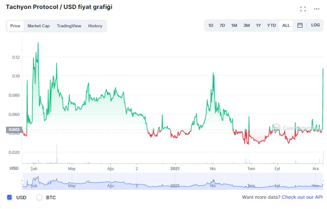Switch to the TradingView tab
The width and height of the screenshot is (327, 209).
tap(69, 26)
